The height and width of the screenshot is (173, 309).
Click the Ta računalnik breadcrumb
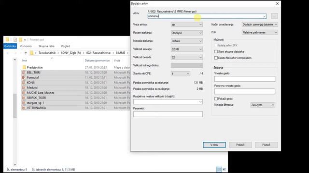47,53
